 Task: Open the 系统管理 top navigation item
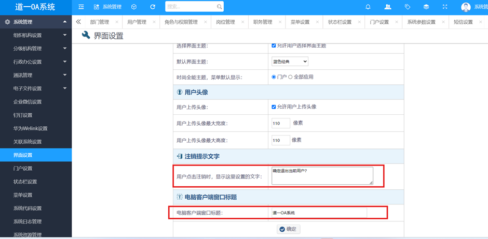coord(107,7)
